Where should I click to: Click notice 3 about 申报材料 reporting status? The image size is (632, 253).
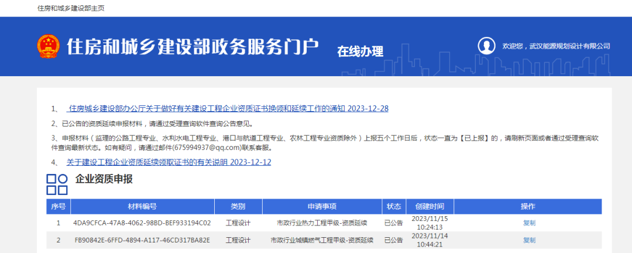pyautogui.click(x=326, y=143)
